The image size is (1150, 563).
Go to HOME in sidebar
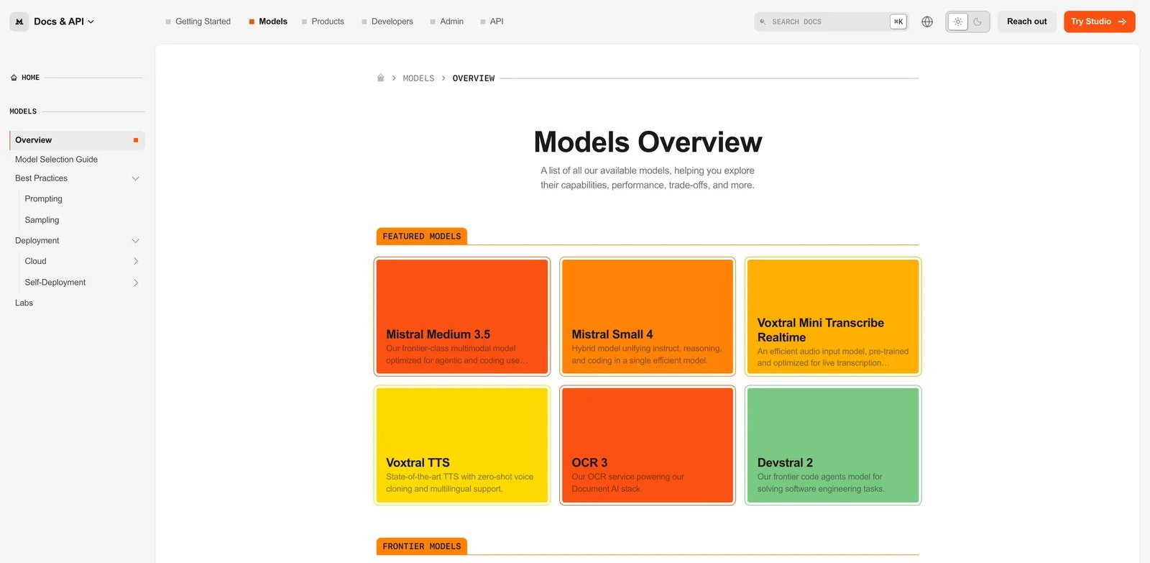[30, 78]
